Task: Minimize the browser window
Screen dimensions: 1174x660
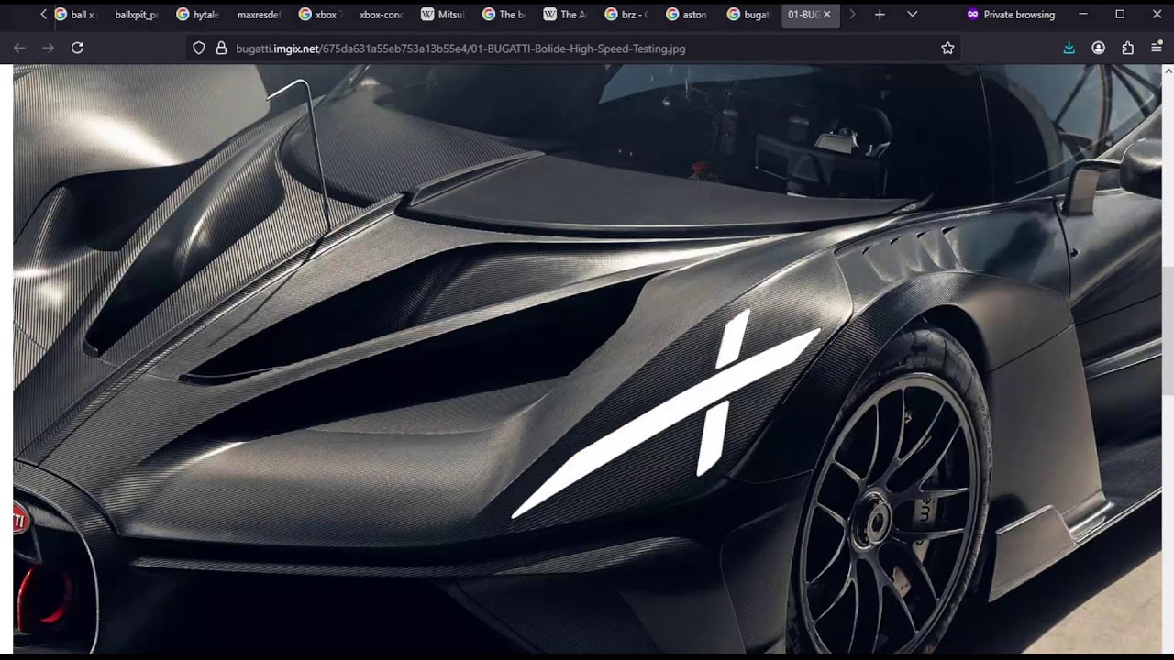Action: 1083,15
